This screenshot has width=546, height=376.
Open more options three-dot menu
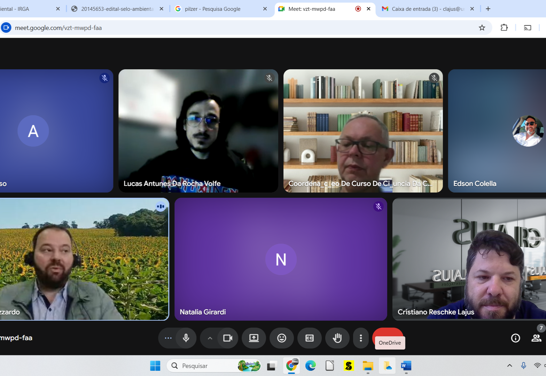(x=361, y=338)
